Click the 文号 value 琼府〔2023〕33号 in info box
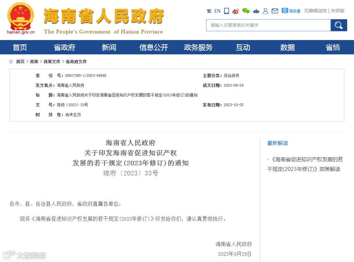This screenshot has height=262, width=354. click(x=72, y=105)
